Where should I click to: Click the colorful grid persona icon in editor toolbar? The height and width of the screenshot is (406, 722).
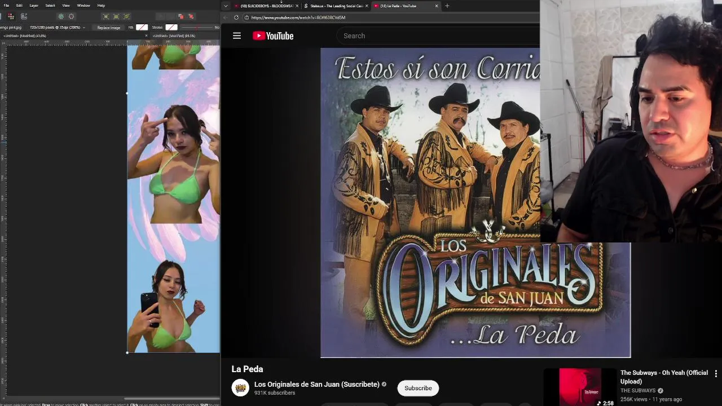point(11,16)
